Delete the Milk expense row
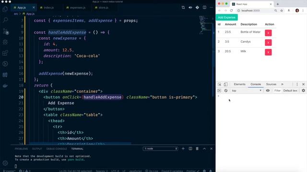Screen dimensions: 307x172 click(x=268, y=52)
